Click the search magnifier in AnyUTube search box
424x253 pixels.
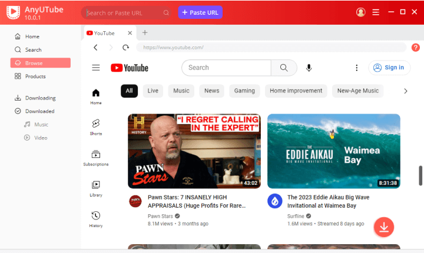166,13
